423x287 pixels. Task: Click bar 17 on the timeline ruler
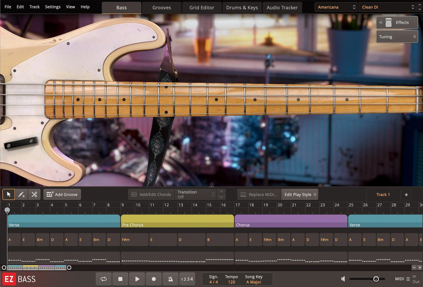(237, 205)
